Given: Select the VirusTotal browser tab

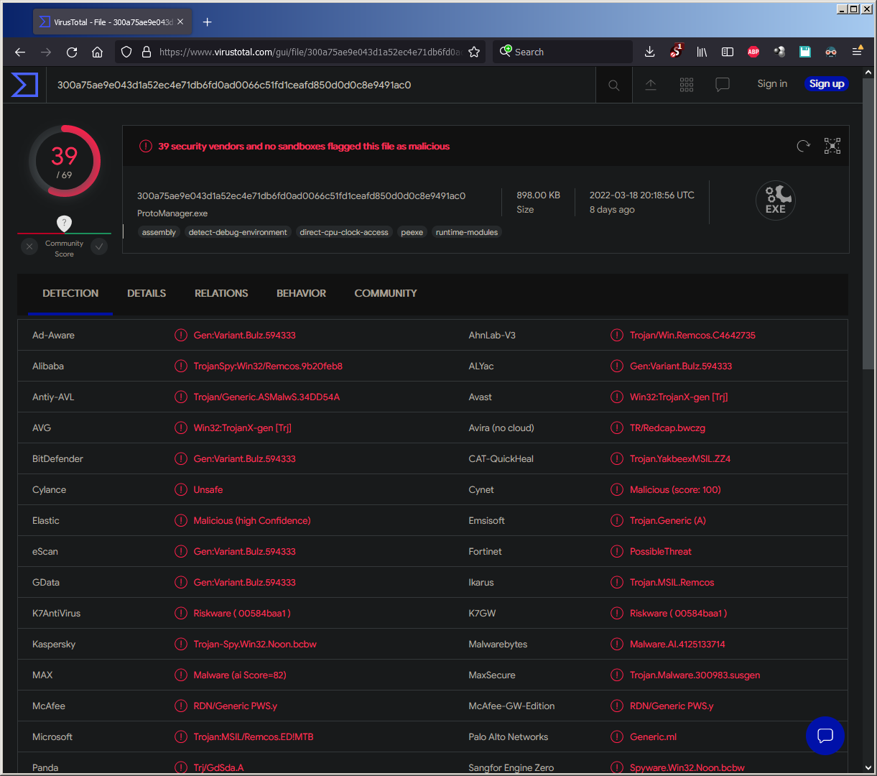Looking at the screenshot, I should click(x=113, y=22).
